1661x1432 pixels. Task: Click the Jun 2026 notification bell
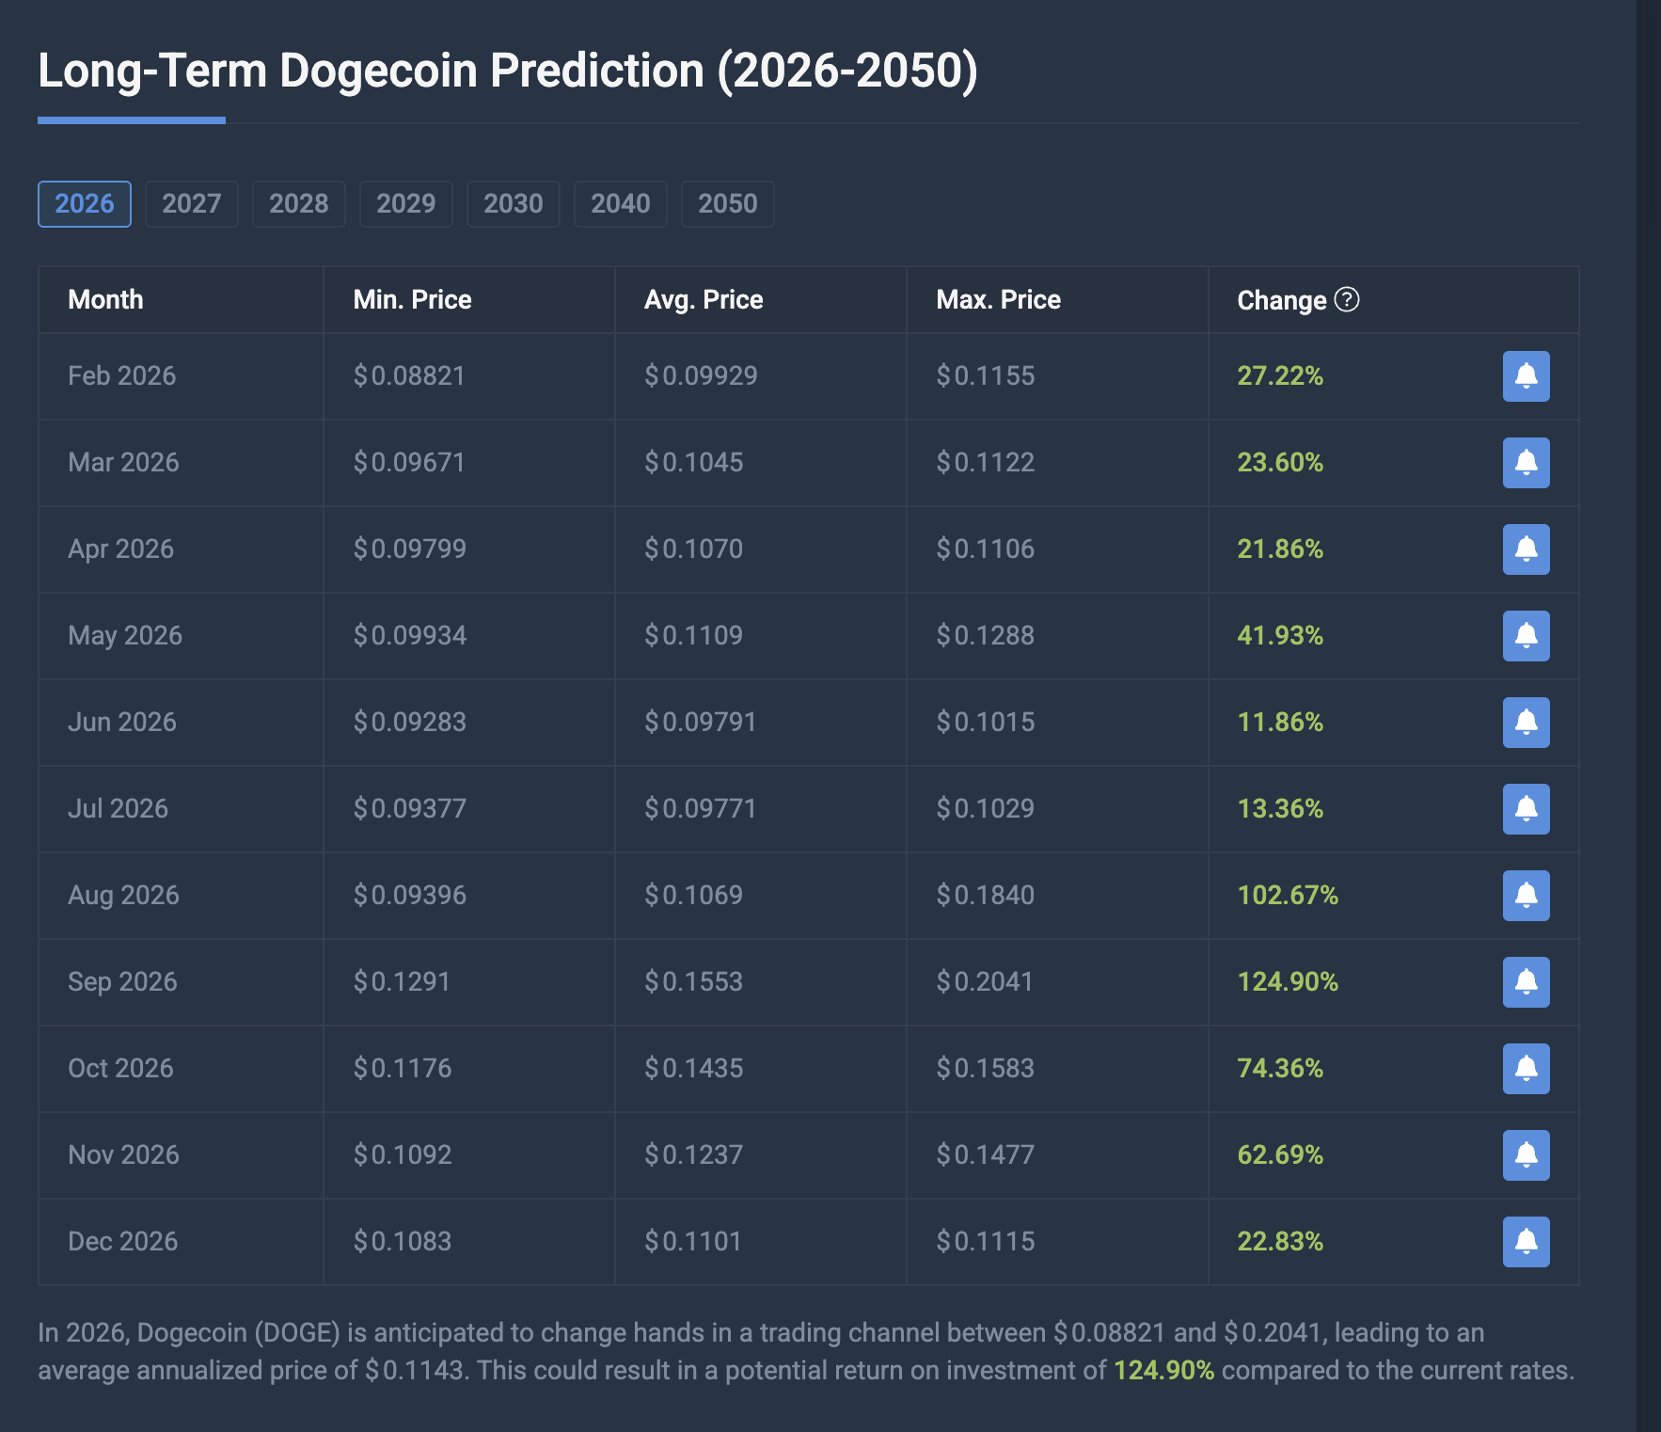(x=1526, y=723)
